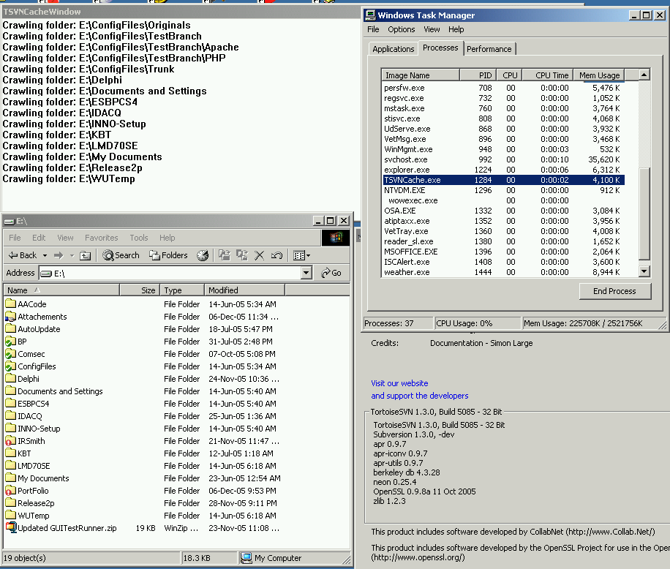Select the Processes tab
670x569 pixels.
point(440,48)
